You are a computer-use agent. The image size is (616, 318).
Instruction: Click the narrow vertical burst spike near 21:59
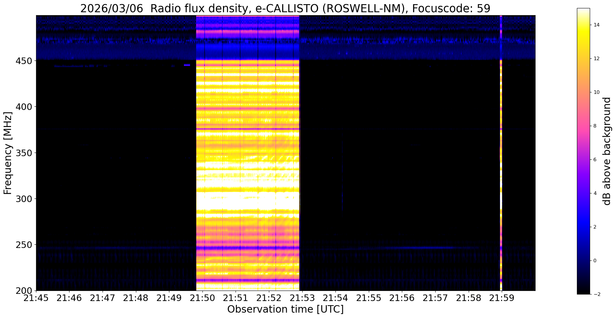pyautogui.click(x=501, y=153)
